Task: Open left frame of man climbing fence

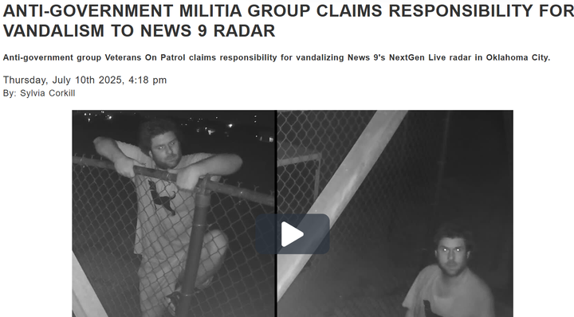Action: [x=174, y=213]
